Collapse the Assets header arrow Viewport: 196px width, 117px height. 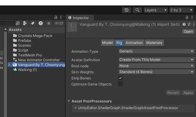pyautogui.click(x=5, y=29)
